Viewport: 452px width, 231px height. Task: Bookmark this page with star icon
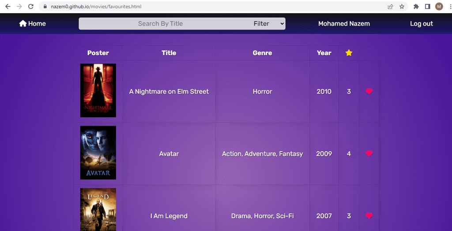point(402,6)
